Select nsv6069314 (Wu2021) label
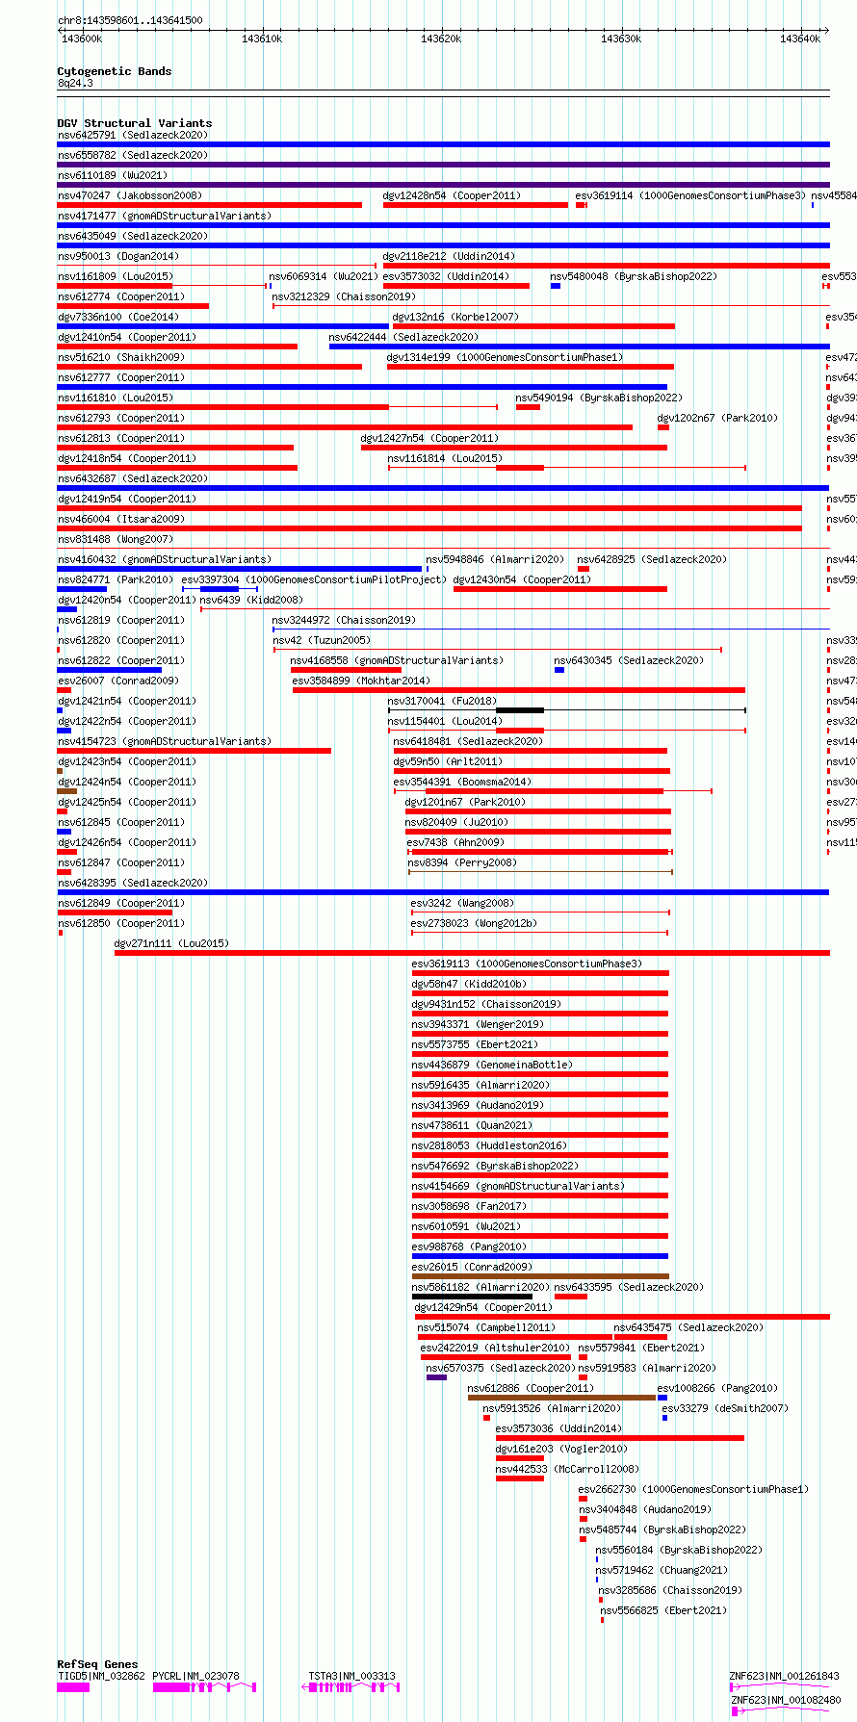 [x=324, y=276]
